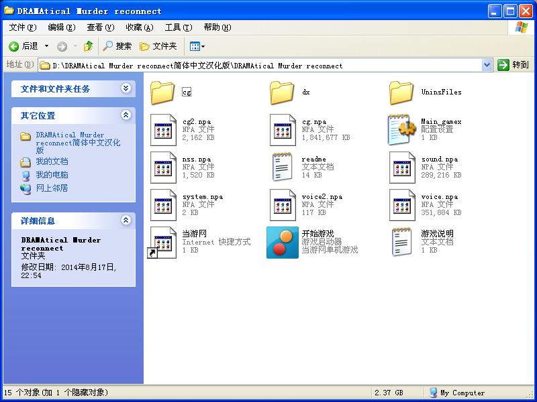Open Back button history dropdown arrow
The image size is (537, 402).
pyautogui.click(x=46, y=46)
